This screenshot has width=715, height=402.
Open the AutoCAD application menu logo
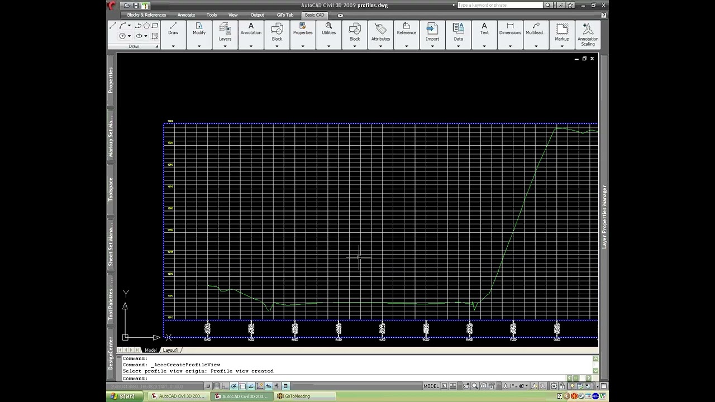coord(112,6)
